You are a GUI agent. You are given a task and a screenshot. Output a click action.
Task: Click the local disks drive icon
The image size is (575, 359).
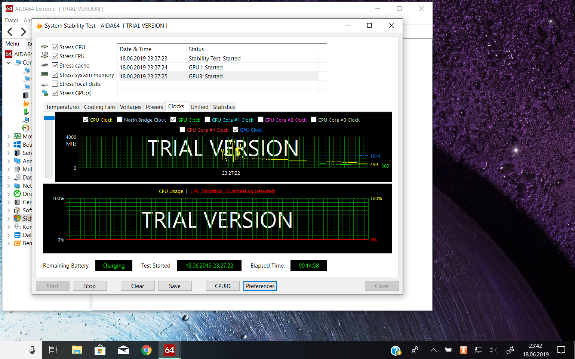pos(45,85)
